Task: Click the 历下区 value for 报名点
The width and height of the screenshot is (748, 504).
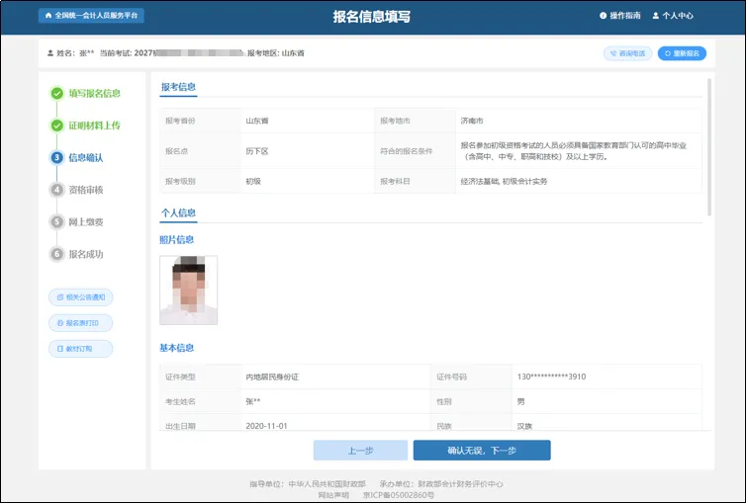Action: click(x=257, y=151)
